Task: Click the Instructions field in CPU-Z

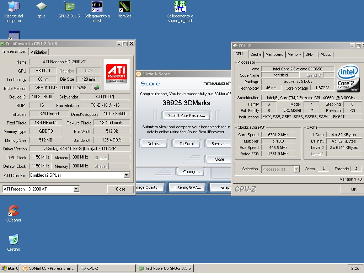Action: tap(311, 117)
